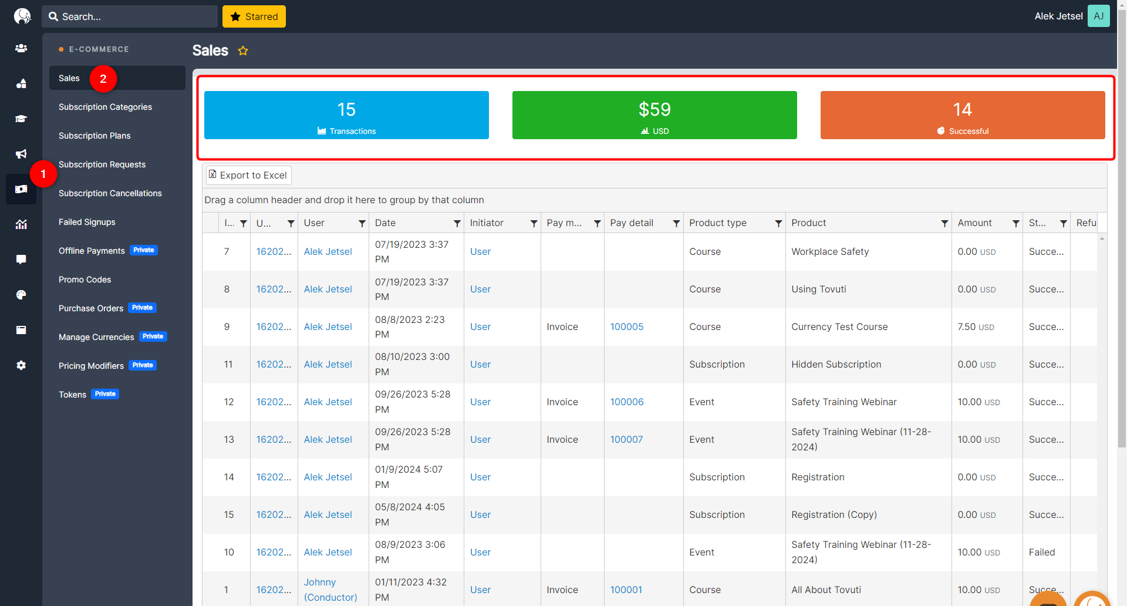Viewport: 1127px width, 606px height.
Task: Open the gear configuration icon in sidebar
Action: point(21,365)
